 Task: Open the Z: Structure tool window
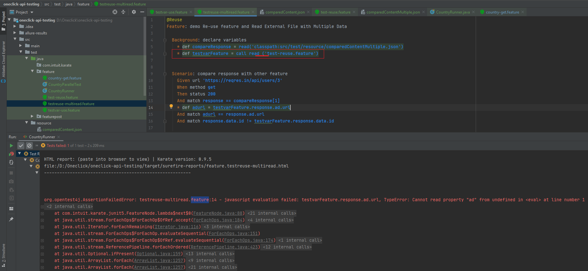point(3,256)
